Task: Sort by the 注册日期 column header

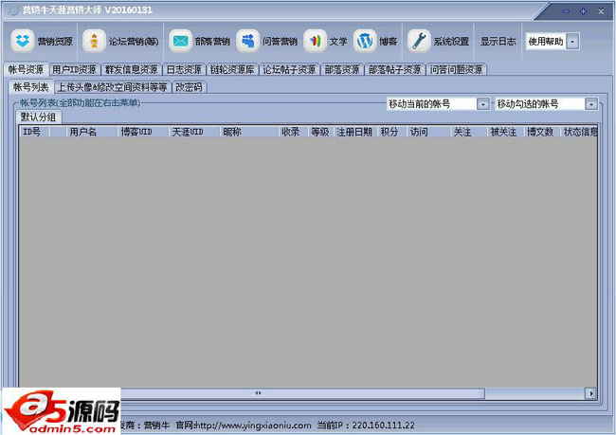Action: [355, 132]
